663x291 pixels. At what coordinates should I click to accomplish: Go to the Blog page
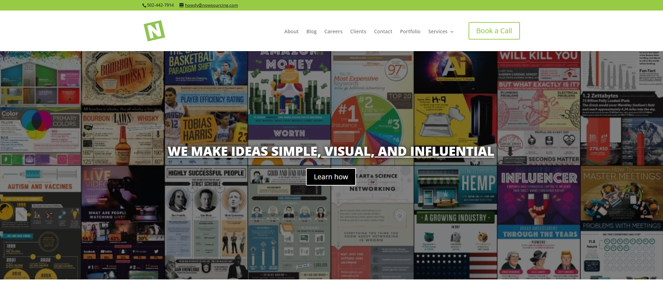(x=311, y=32)
